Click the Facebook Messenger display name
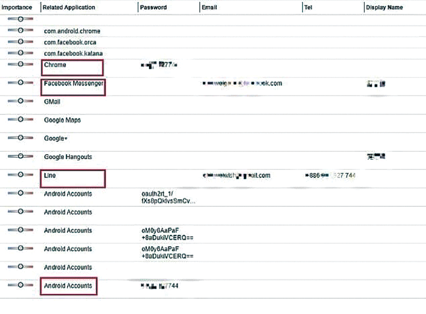The width and height of the screenshot is (426, 314). coord(376,84)
